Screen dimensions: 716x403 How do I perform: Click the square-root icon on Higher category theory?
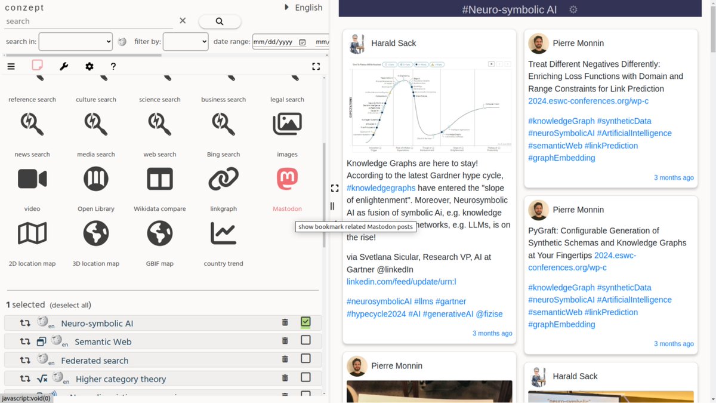click(42, 379)
